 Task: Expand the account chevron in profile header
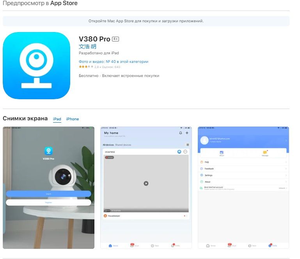pyautogui.click(x=286, y=140)
